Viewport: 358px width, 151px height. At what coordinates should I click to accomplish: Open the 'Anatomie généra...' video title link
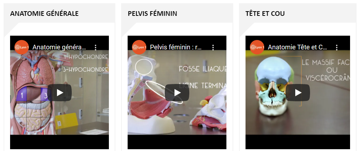[x=59, y=47]
